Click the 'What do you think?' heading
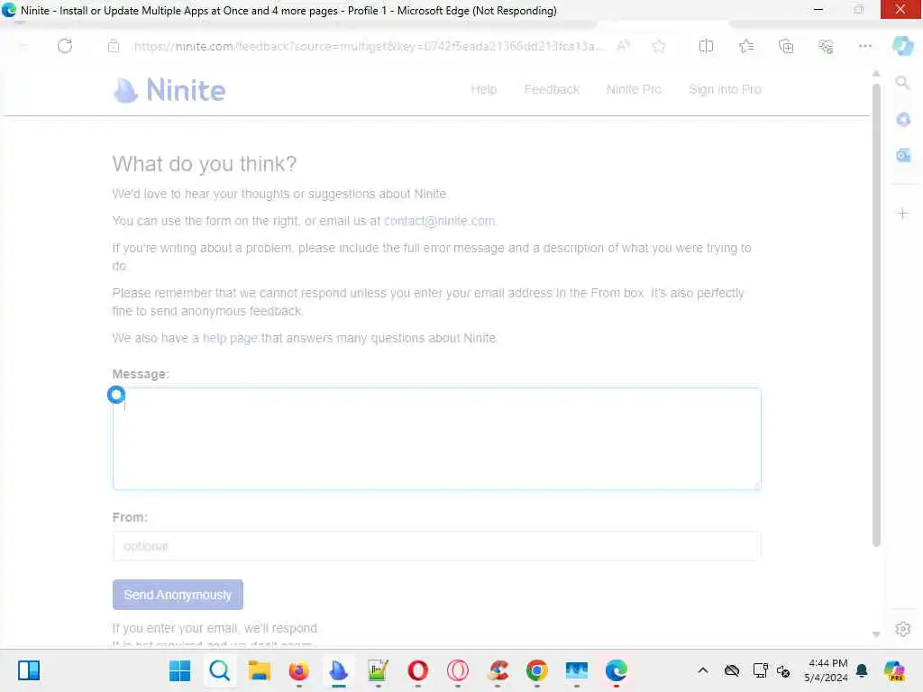Viewport: 923px width, 692px height. [x=205, y=164]
